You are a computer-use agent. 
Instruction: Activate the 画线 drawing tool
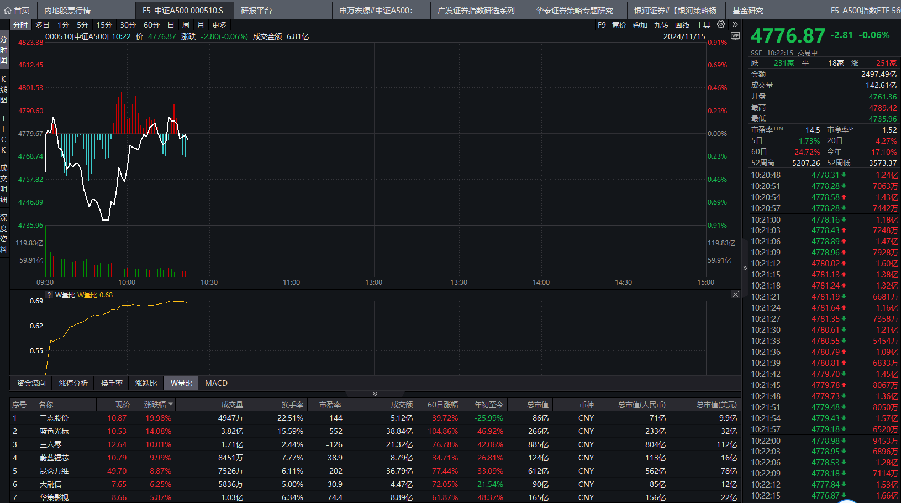[682, 24]
